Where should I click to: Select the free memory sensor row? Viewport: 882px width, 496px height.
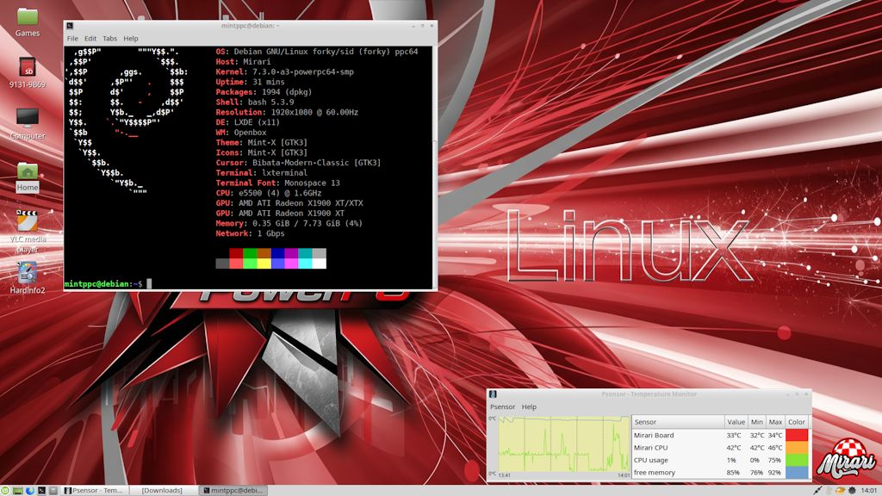(720, 473)
